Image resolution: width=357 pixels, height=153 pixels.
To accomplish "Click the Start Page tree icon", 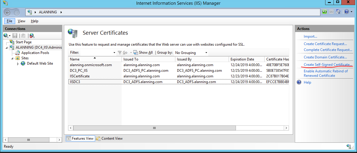I will click(12, 42).
